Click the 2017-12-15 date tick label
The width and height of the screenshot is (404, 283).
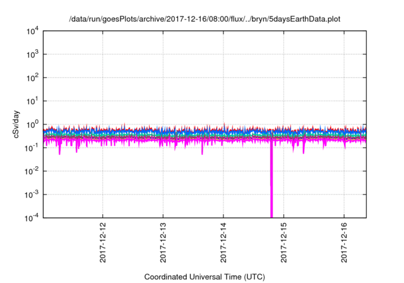[x=283, y=243]
